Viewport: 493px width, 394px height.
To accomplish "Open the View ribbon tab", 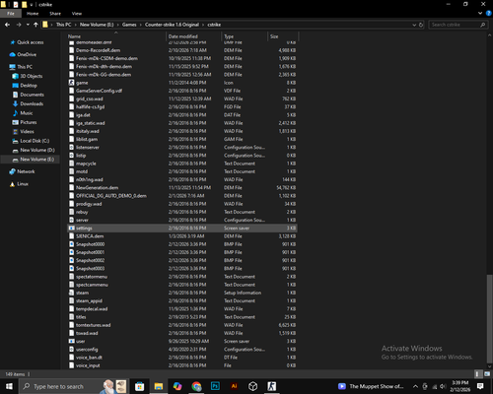I will pyautogui.click(x=77, y=14).
